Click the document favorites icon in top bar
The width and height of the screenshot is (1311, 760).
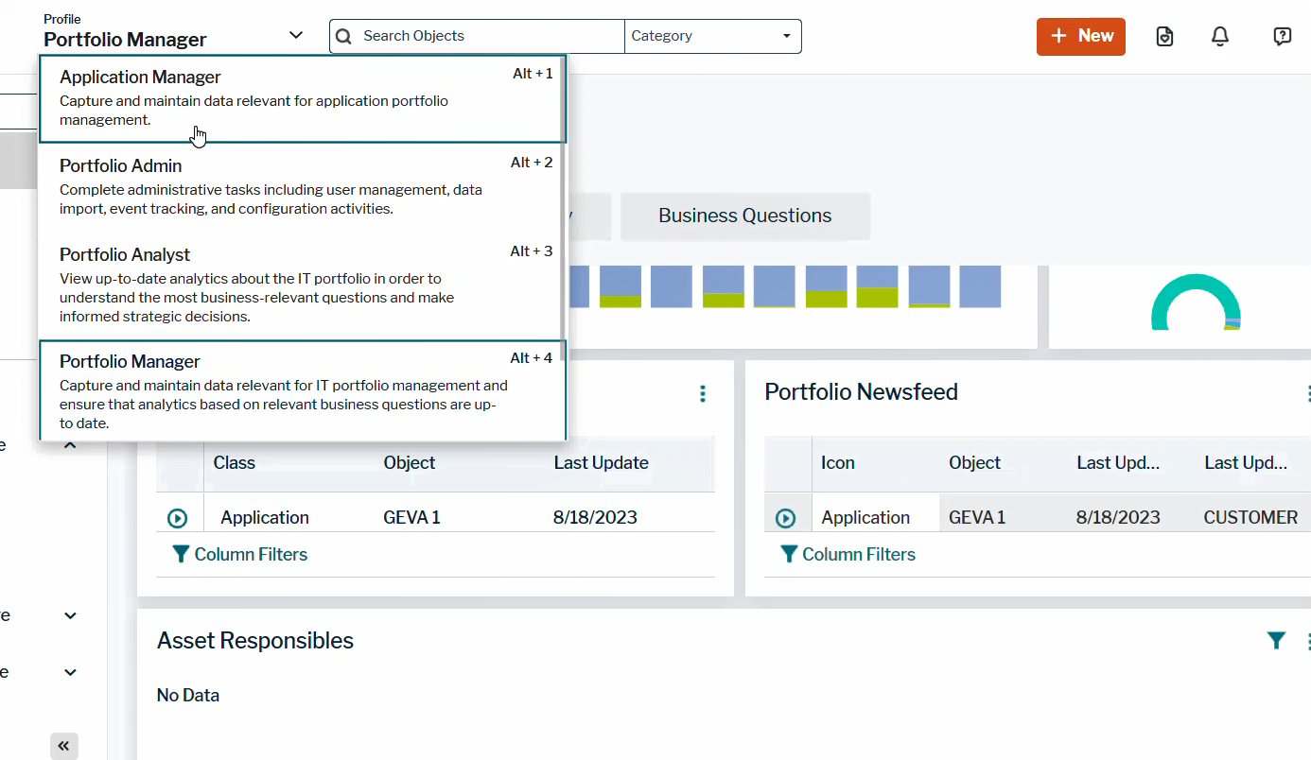1164,36
